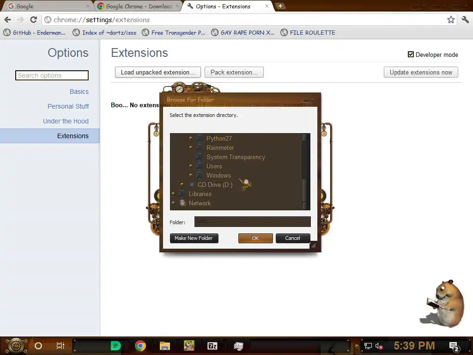Open the green notes app on taskbar
The height and width of the screenshot is (355, 473).
(115, 346)
